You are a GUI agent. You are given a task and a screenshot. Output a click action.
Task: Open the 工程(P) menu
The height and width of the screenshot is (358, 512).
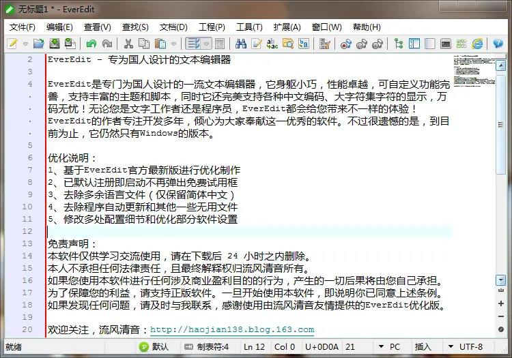212,27
